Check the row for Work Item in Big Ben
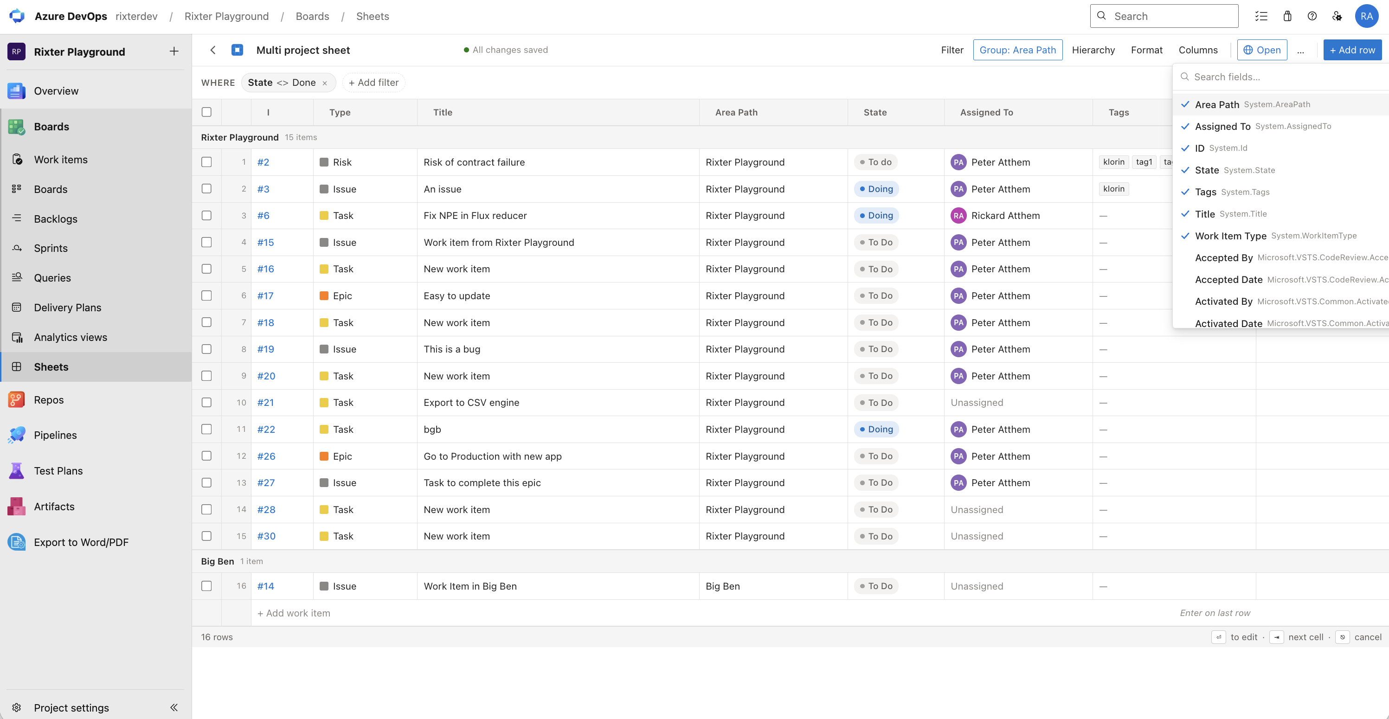 click(206, 586)
